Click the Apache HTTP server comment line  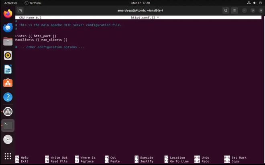click(x=68, y=25)
